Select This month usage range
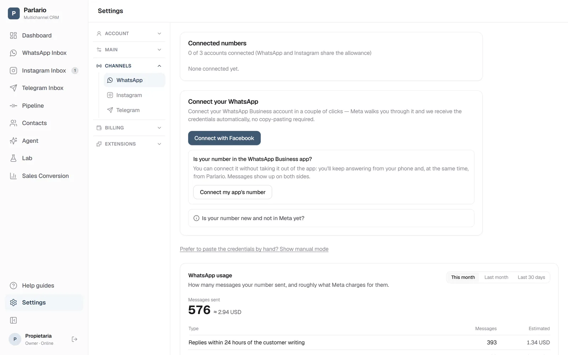The image size is (568, 355). (x=463, y=277)
